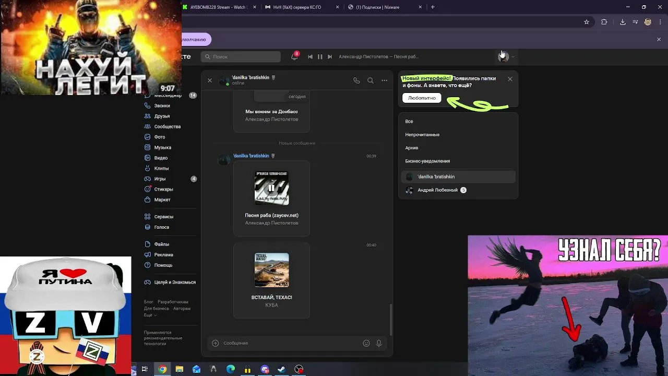The width and height of the screenshot is (668, 376).
Task: Open Steam from the taskbar
Action: coord(281,369)
